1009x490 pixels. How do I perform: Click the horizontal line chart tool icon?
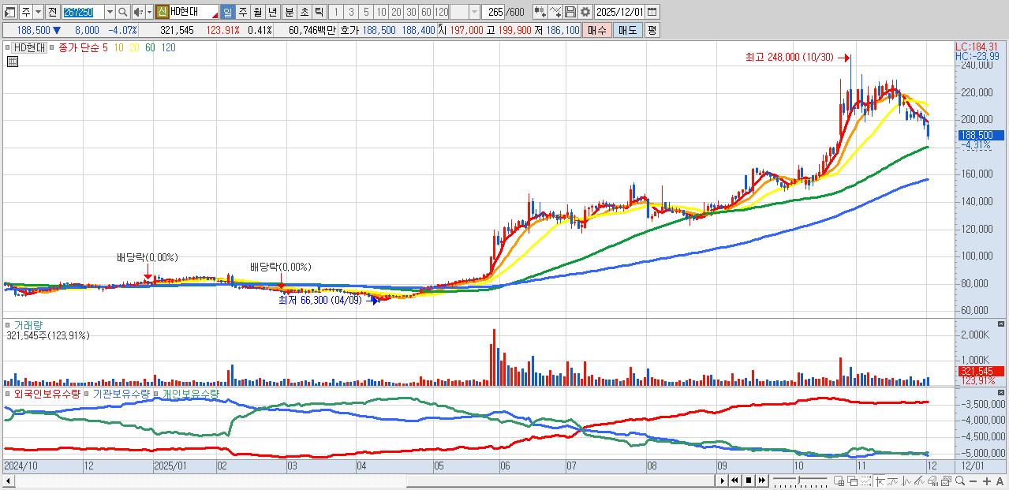point(892,481)
